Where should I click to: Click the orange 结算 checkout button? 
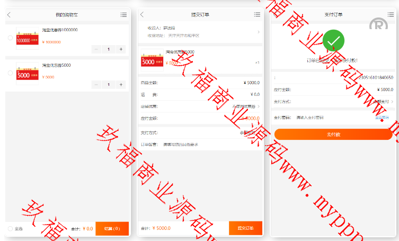112,228
